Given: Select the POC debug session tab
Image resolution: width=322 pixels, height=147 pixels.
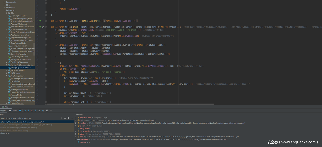Looking at the screenshot, I should [x=5, y=107].
